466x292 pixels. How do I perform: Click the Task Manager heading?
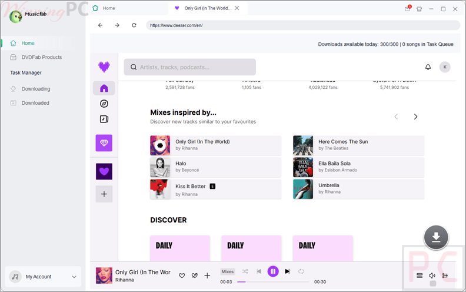pos(26,72)
